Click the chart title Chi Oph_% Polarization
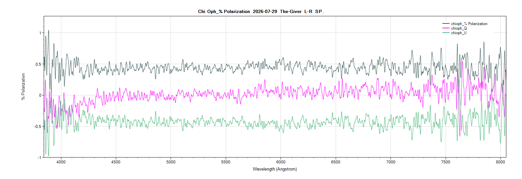Viewport: 522px width, 179px height. pyautogui.click(x=224, y=11)
